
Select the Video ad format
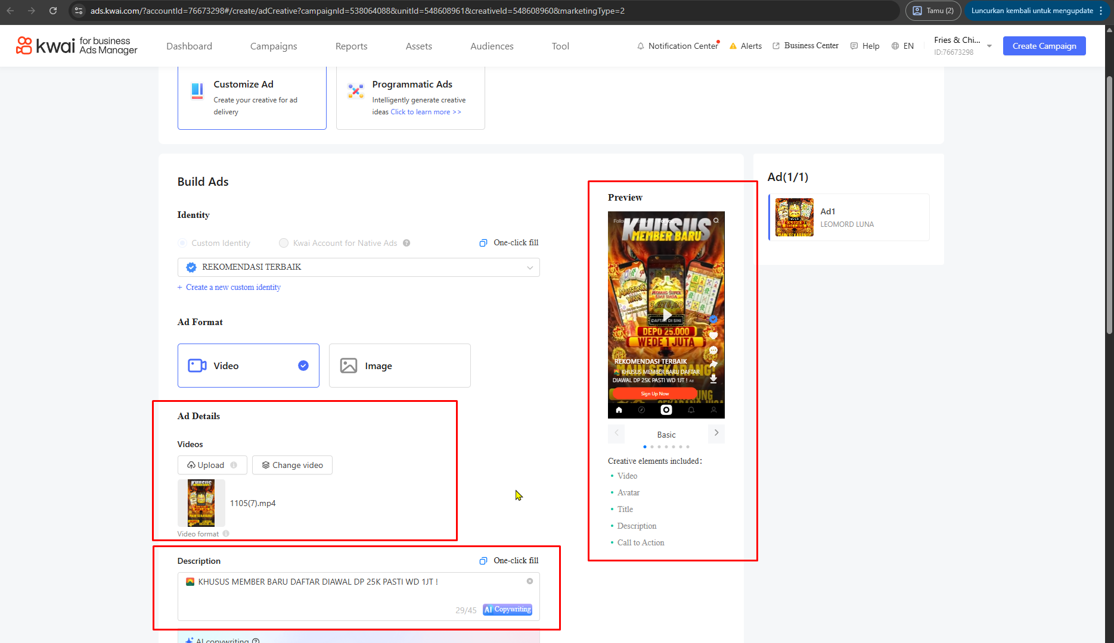coord(249,366)
